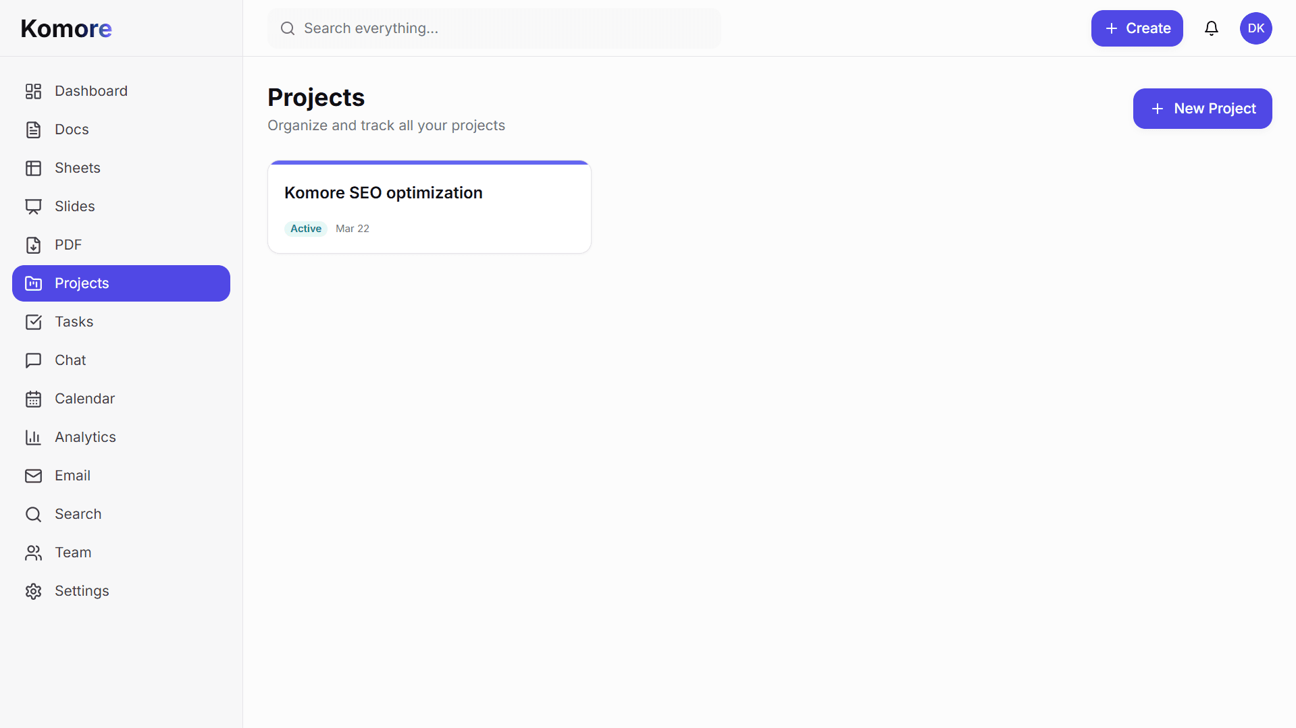
Task: Click the Active status badge
Action: click(x=305, y=228)
